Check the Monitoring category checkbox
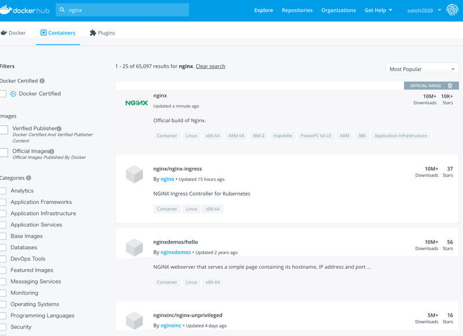 point(3,293)
